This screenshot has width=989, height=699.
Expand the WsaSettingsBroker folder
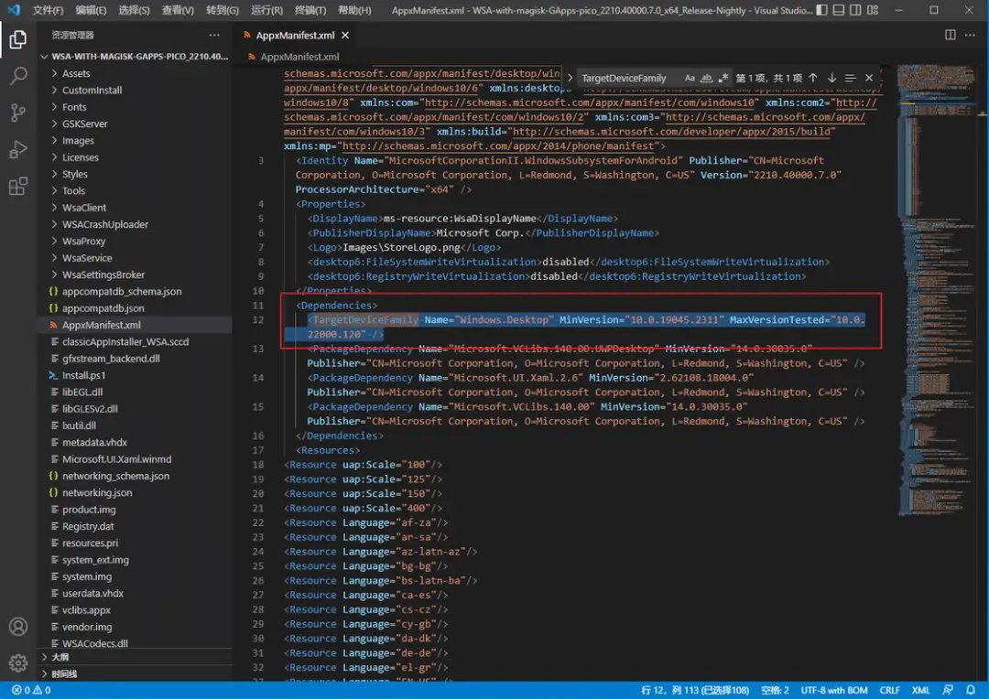[x=103, y=274]
